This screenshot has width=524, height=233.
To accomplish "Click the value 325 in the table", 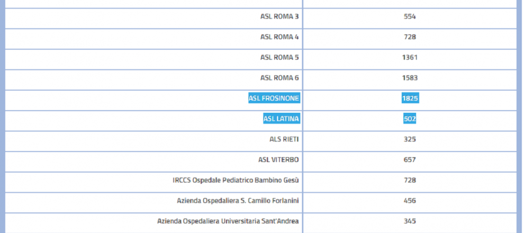I will pyautogui.click(x=410, y=139).
